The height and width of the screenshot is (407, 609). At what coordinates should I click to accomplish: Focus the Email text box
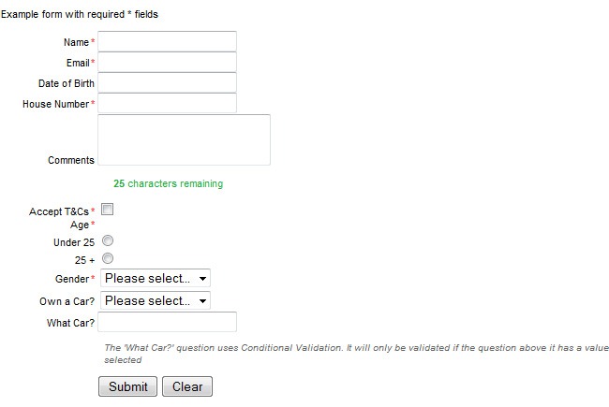[x=167, y=63]
